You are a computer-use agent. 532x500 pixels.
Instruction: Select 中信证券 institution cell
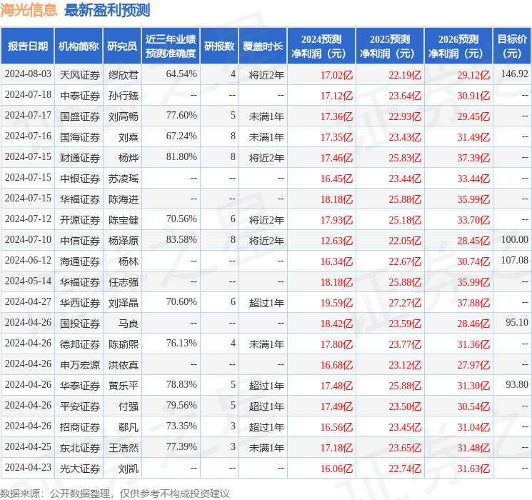80,241
